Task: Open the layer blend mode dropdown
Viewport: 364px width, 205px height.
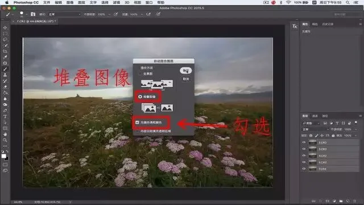Action: 316,129
